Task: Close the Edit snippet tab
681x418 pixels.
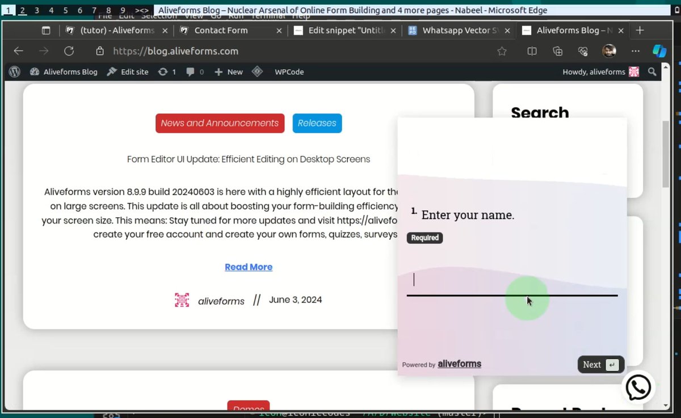Action: coord(393,31)
